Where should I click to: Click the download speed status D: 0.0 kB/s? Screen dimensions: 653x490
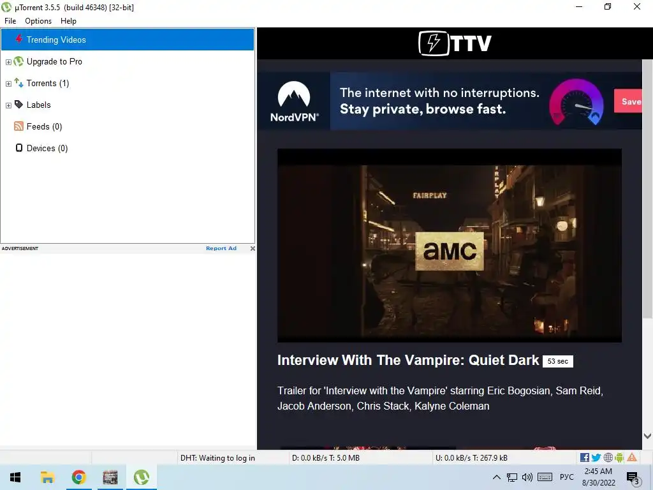click(326, 458)
